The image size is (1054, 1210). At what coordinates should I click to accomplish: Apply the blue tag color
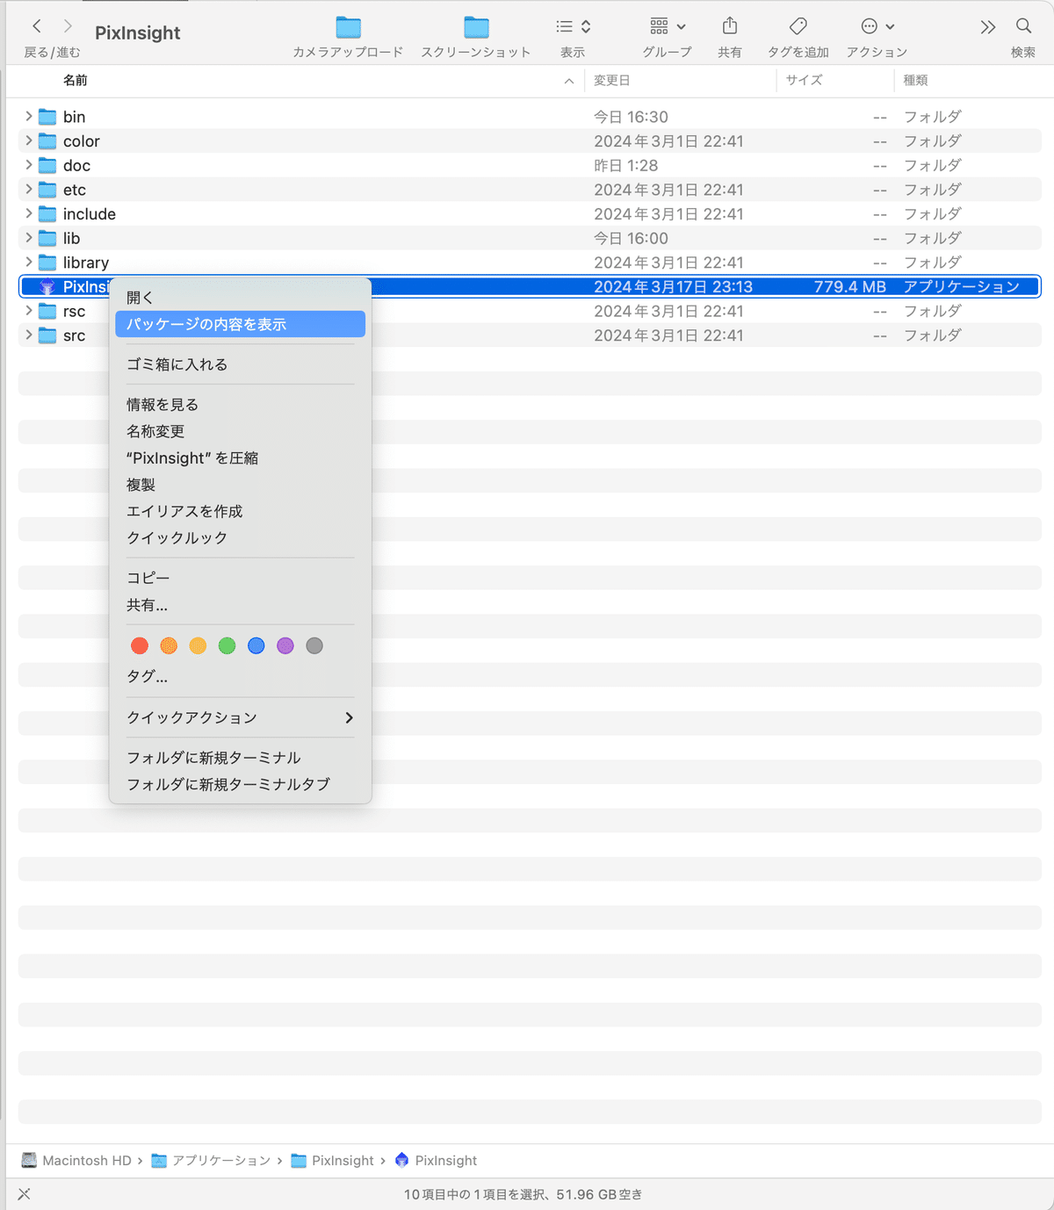[256, 646]
